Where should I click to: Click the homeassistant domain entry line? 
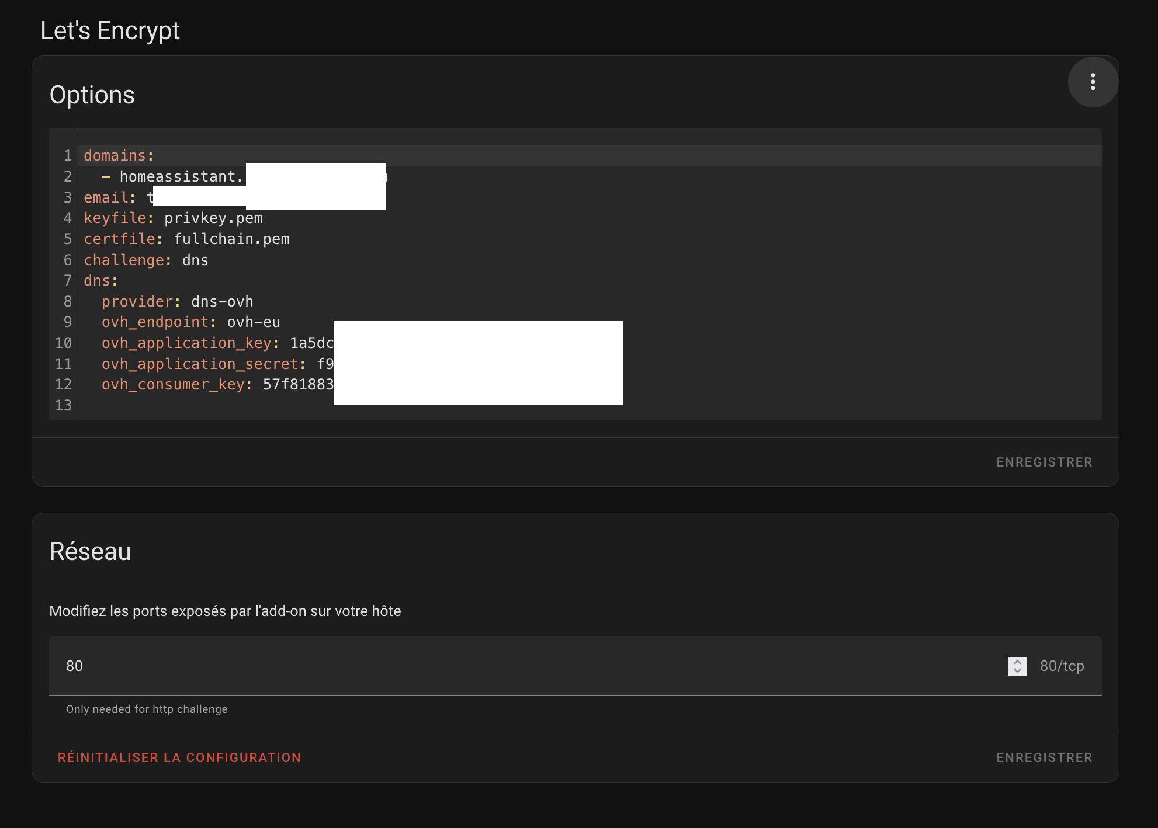pyautogui.click(x=181, y=176)
